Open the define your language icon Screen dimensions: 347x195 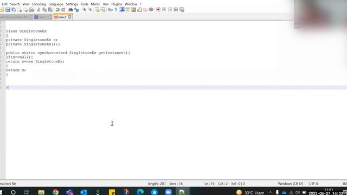point(128,10)
